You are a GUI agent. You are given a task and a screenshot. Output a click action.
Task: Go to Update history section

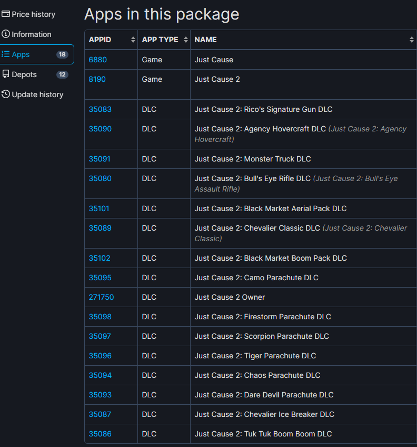(x=33, y=94)
